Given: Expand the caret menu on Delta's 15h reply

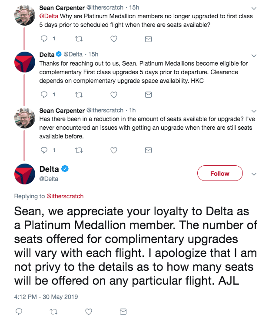Looking at the screenshot, I should click(x=254, y=55).
